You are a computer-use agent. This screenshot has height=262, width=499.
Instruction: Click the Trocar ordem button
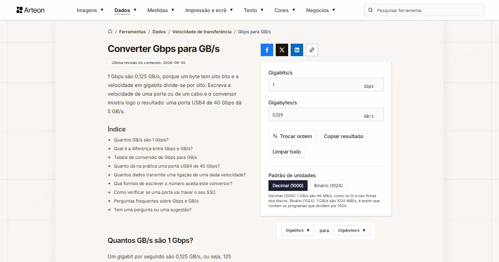click(292, 136)
